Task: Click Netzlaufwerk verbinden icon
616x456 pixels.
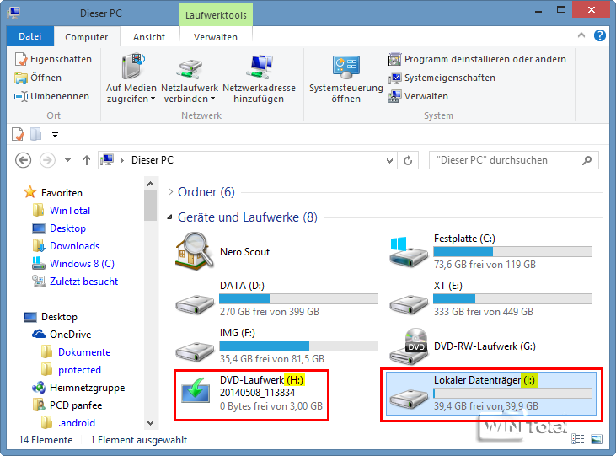Action: (x=190, y=68)
